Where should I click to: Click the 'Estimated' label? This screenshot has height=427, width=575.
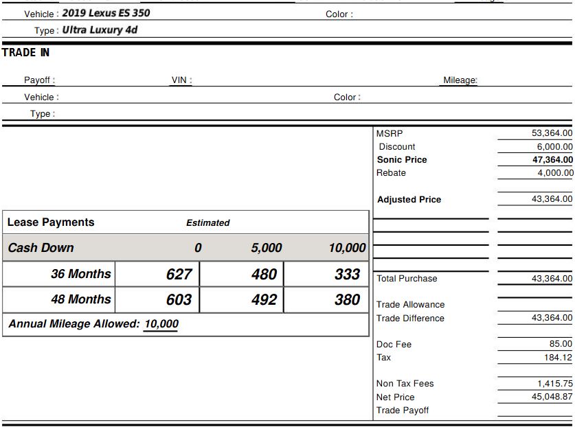[x=208, y=223]
